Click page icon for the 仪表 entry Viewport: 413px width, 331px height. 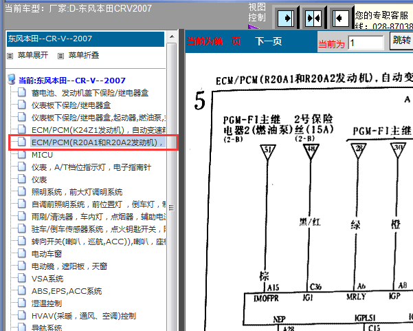pyautogui.click(x=22, y=180)
